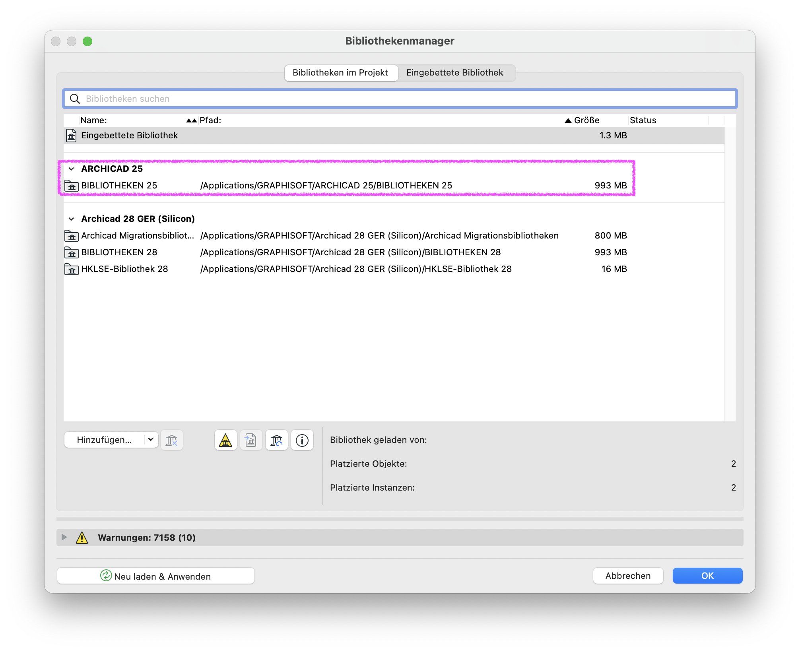This screenshot has width=800, height=652.
Task: Click the library cloud refresh icon
Action: click(x=276, y=440)
